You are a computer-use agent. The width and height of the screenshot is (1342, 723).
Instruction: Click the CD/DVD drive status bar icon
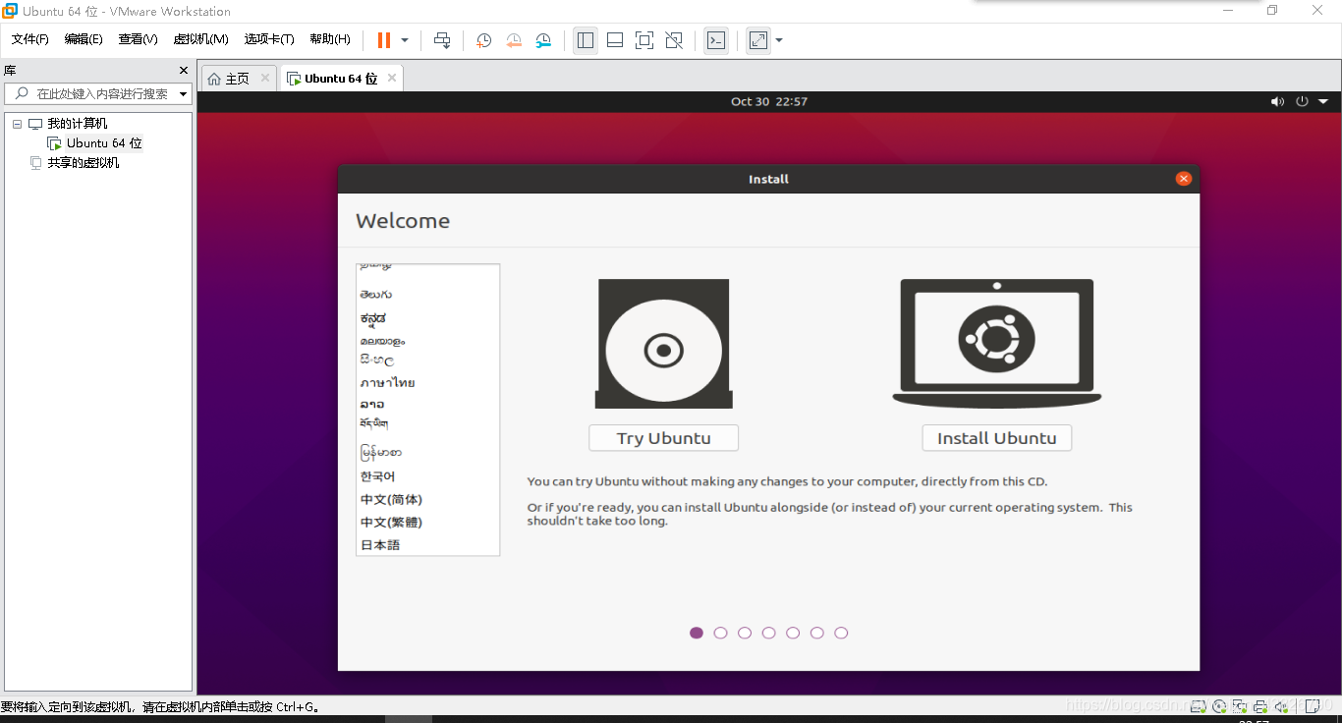pyautogui.click(x=1219, y=706)
